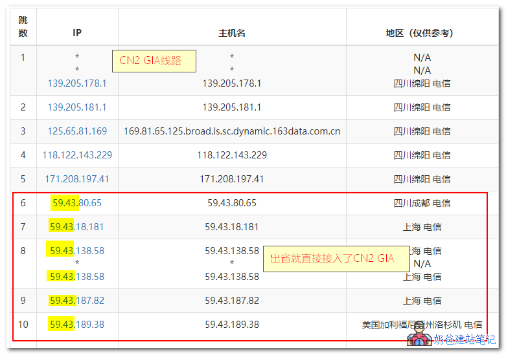The height and width of the screenshot is (355, 506).
Task: Click IP link 59.43.189.38 in hop 10
Action: (x=77, y=325)
